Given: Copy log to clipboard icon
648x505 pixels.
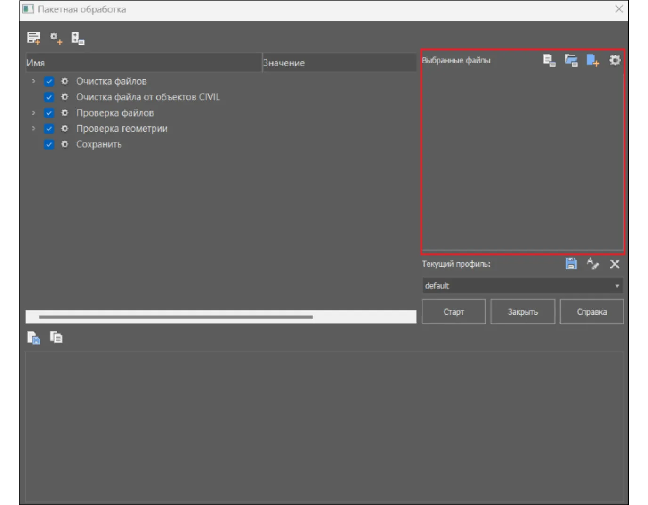Looking at the screenshot, I should coord(56,338).
